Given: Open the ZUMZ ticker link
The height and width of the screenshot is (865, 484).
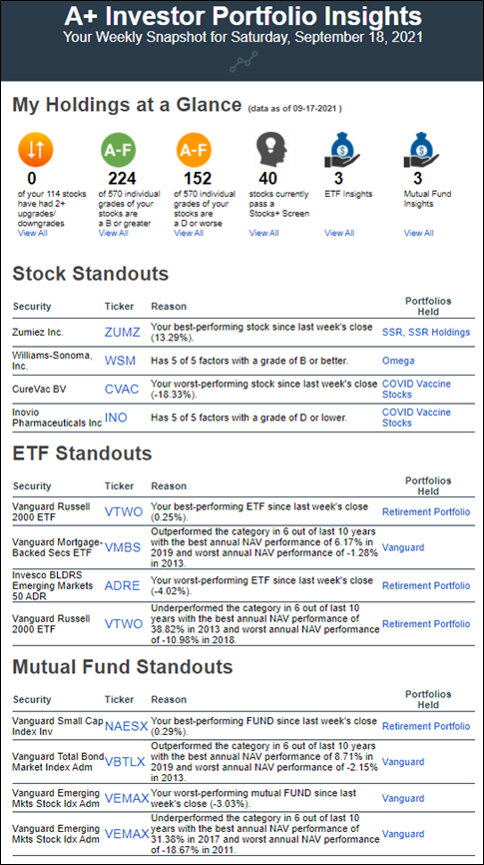Looking at the screenshot, I should [123, 333].
